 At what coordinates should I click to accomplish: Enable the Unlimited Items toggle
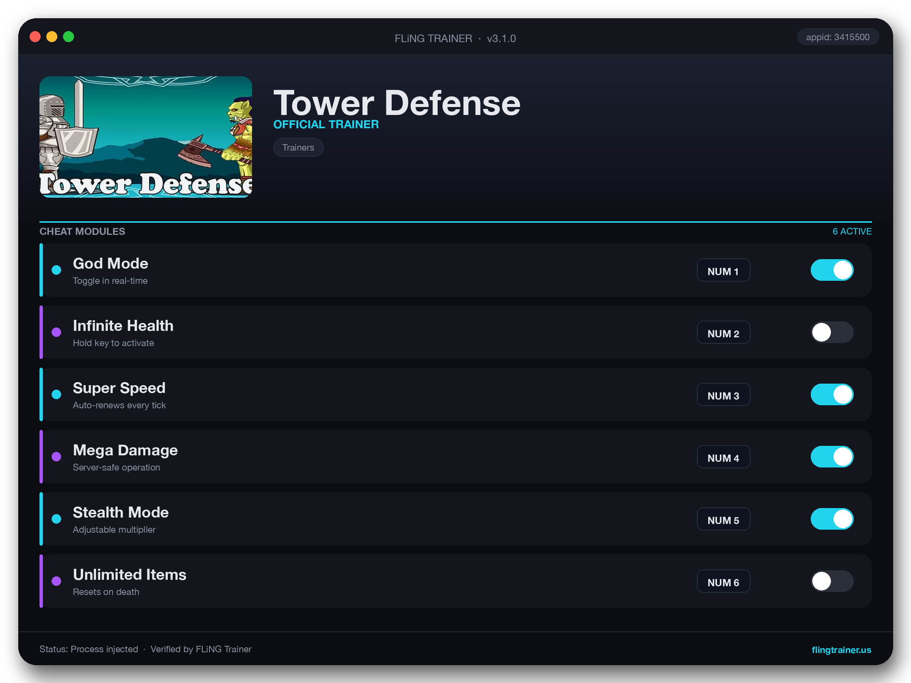click(832, 581)
